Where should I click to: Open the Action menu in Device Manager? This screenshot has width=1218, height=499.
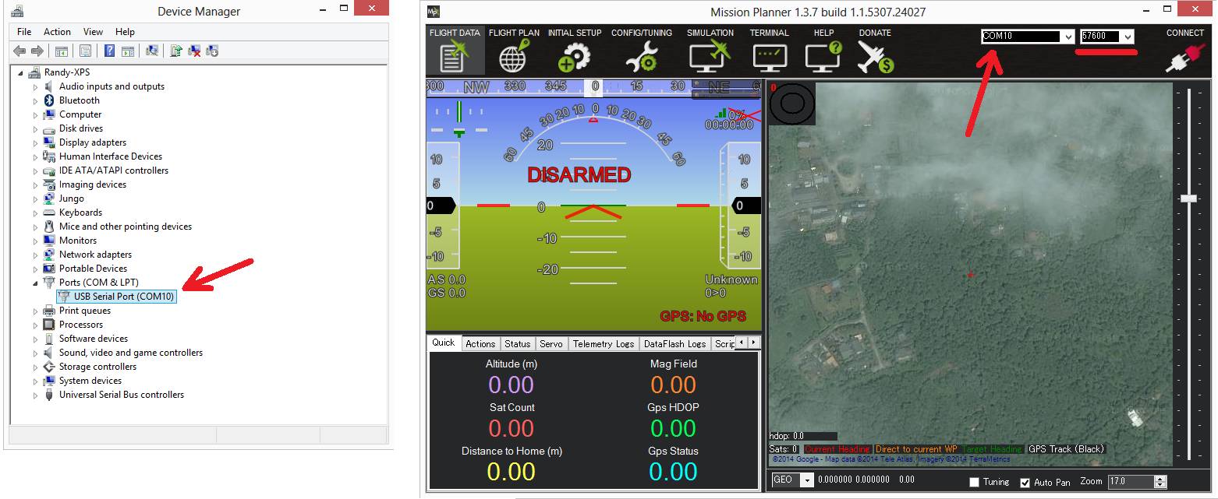(x=57, y=32)
